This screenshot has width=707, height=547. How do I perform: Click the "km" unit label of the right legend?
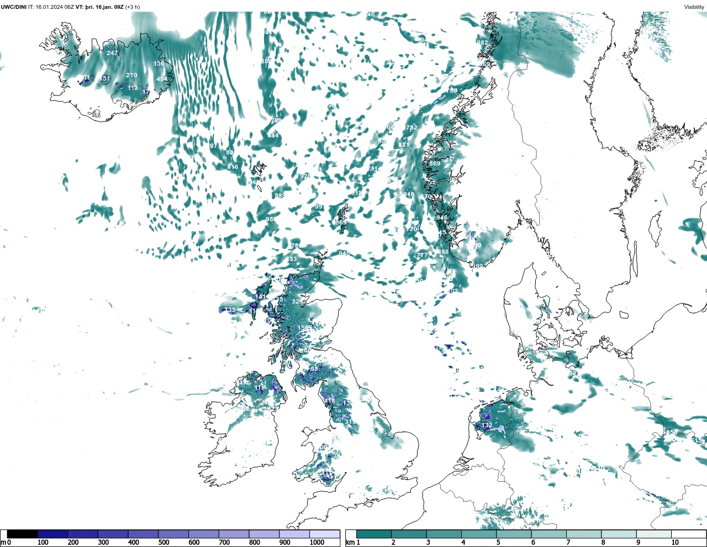[x=350, y=543]
